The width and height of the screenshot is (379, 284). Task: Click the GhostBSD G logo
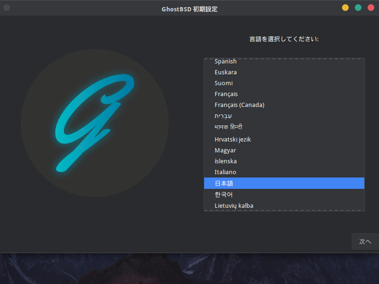(95, 123)
